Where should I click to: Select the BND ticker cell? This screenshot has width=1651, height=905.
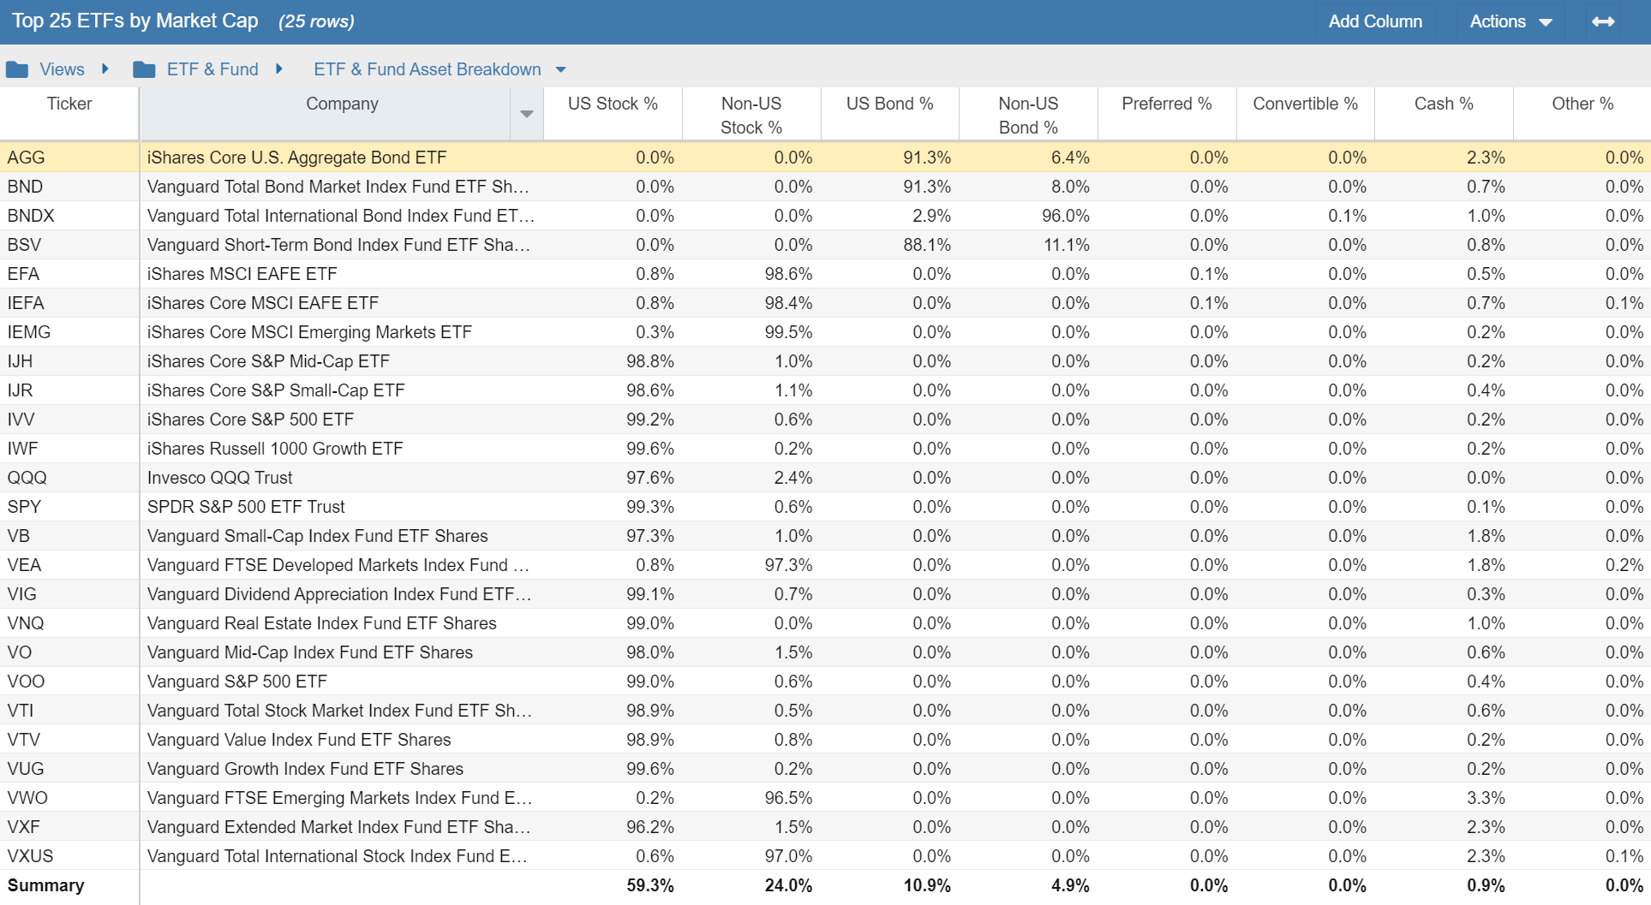tap(69, 187)
